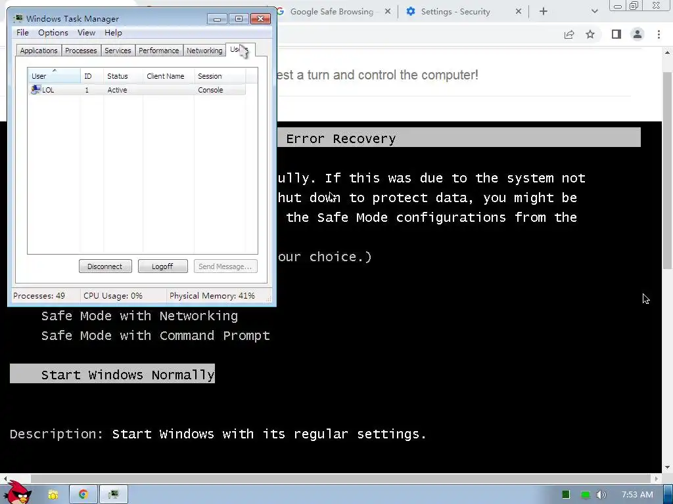The height and width of the screenshot is (504, 673).
Task: Switch to the Applications tab
Action: [x=39, y=51]
